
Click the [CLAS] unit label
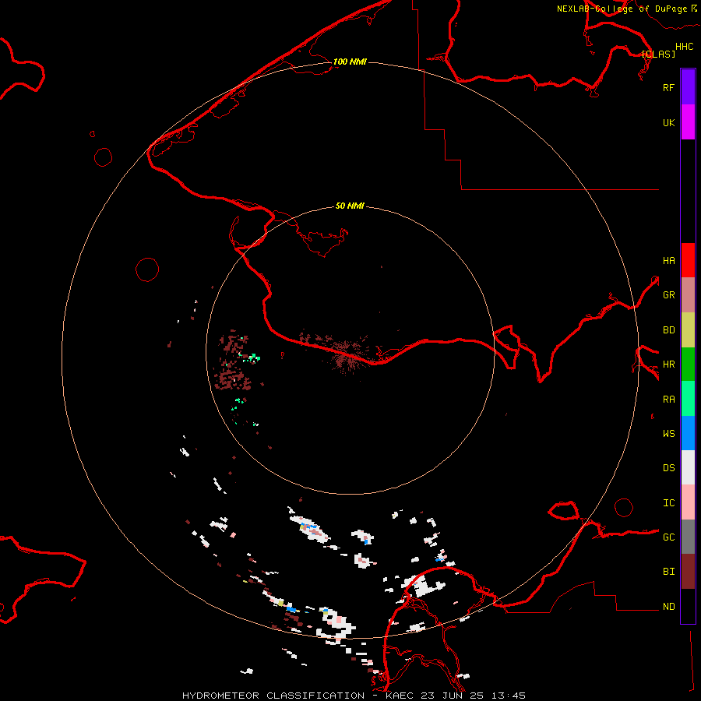[x=658, y=54]
